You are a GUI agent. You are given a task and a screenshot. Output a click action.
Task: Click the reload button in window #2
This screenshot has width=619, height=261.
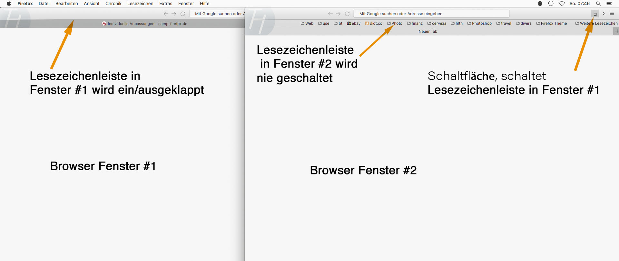click(x=347, y=14)
